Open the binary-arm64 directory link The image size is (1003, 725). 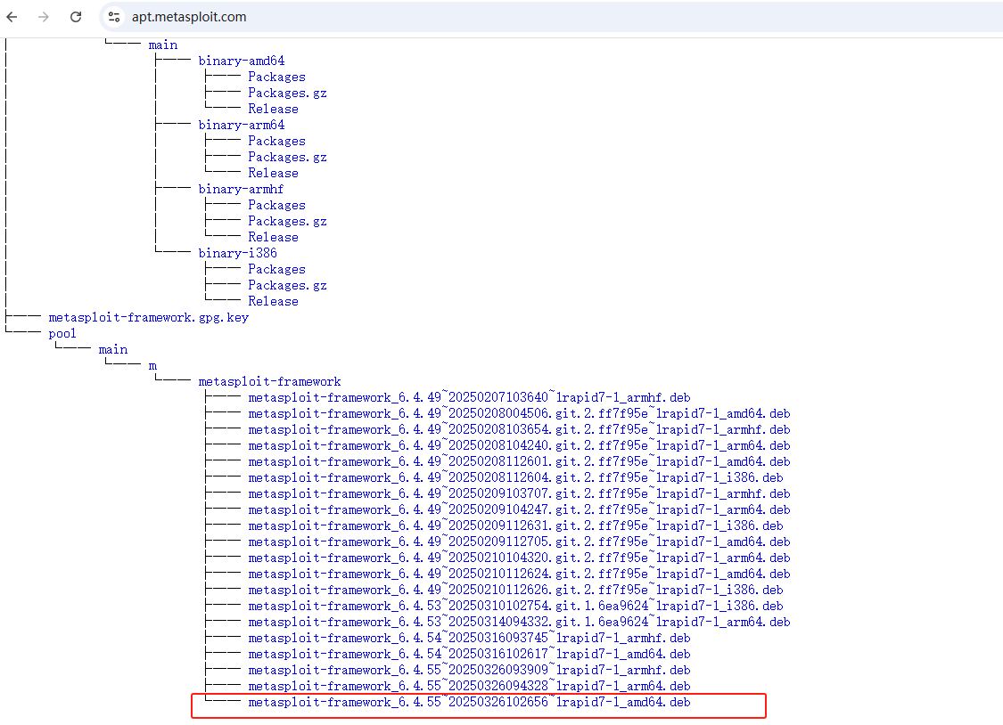click(241, 125)
